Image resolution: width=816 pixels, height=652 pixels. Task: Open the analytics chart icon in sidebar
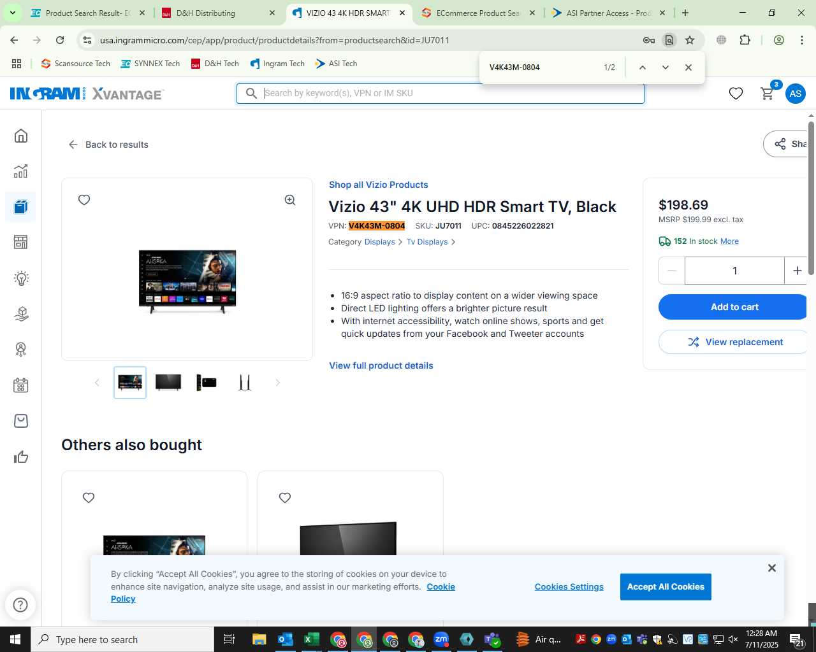click(21, 171)
